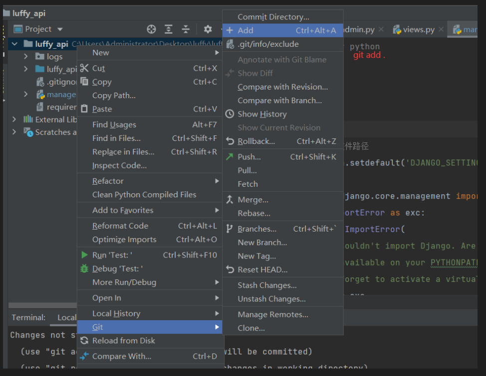This screenshot has height=376, width=486.
Task: Click the Collapse All toolbar icon
Action: (186, 29)
